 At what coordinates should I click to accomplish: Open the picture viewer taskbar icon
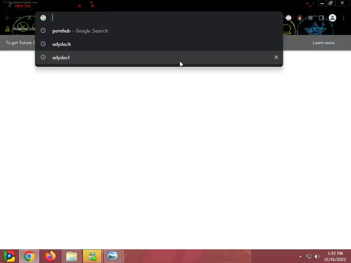pyautogui.click(x=112, y=256)
